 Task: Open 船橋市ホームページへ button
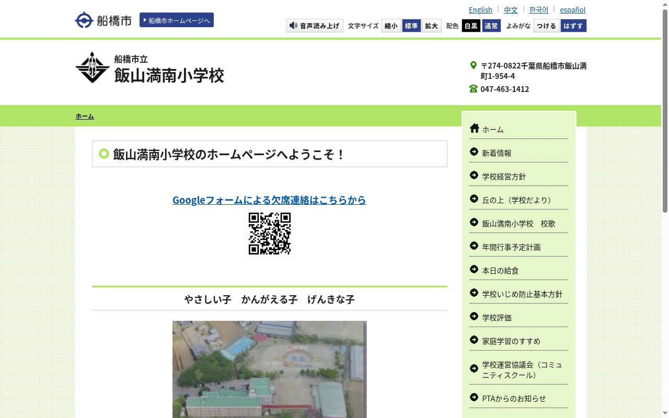[177, 20]
